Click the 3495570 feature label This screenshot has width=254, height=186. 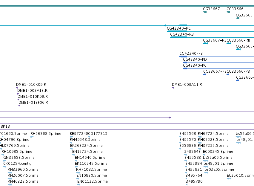187,140
